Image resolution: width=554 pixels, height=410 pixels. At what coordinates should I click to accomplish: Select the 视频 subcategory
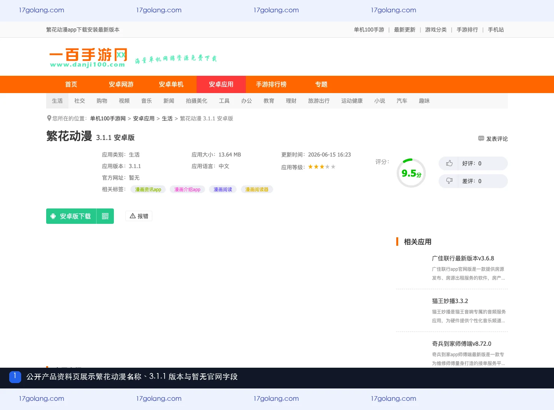124,101
